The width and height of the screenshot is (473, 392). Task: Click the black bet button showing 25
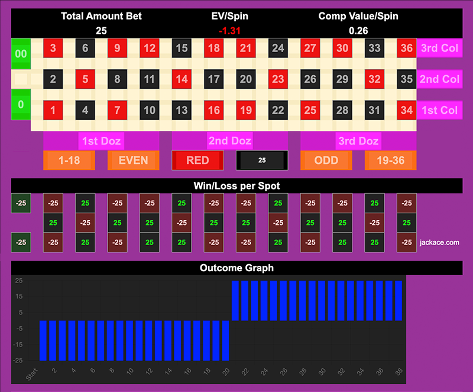point(262,160)
